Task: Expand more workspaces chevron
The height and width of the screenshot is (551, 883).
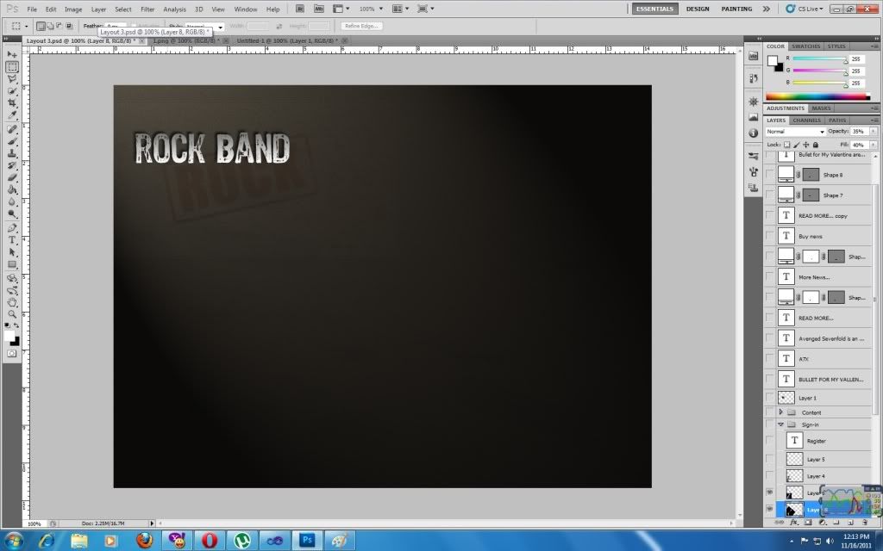Action: tap(766, 9)
